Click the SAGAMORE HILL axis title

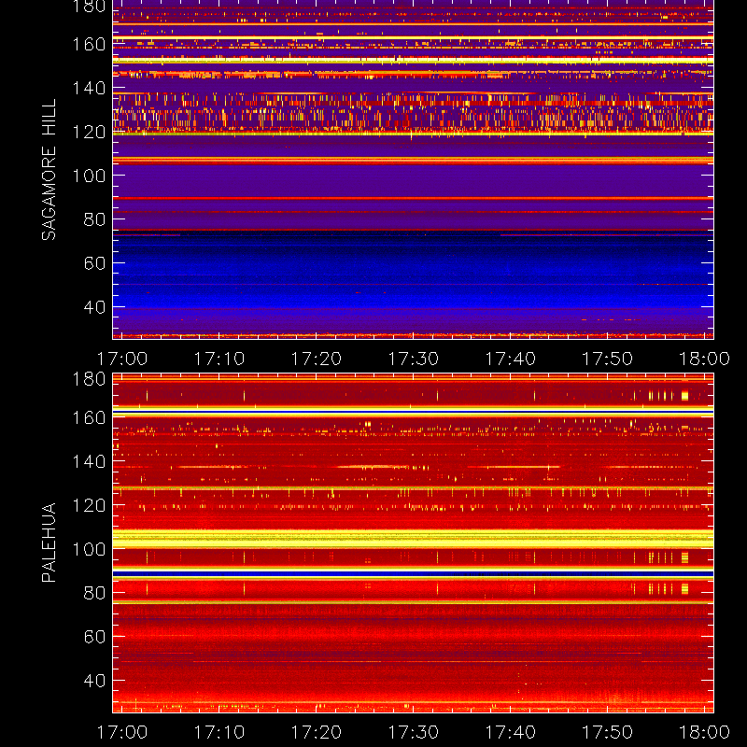(x=49, y=170)
